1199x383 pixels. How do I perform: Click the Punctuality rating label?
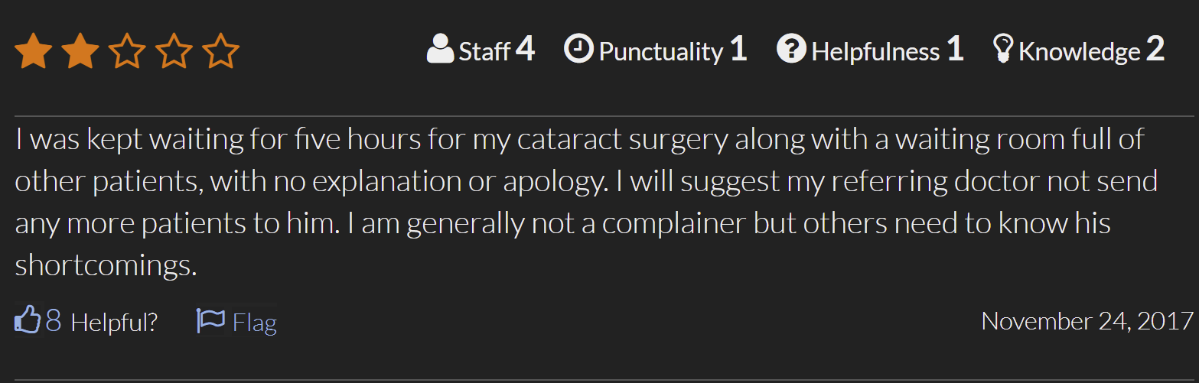pyautogui.click(x=660, y=52)
